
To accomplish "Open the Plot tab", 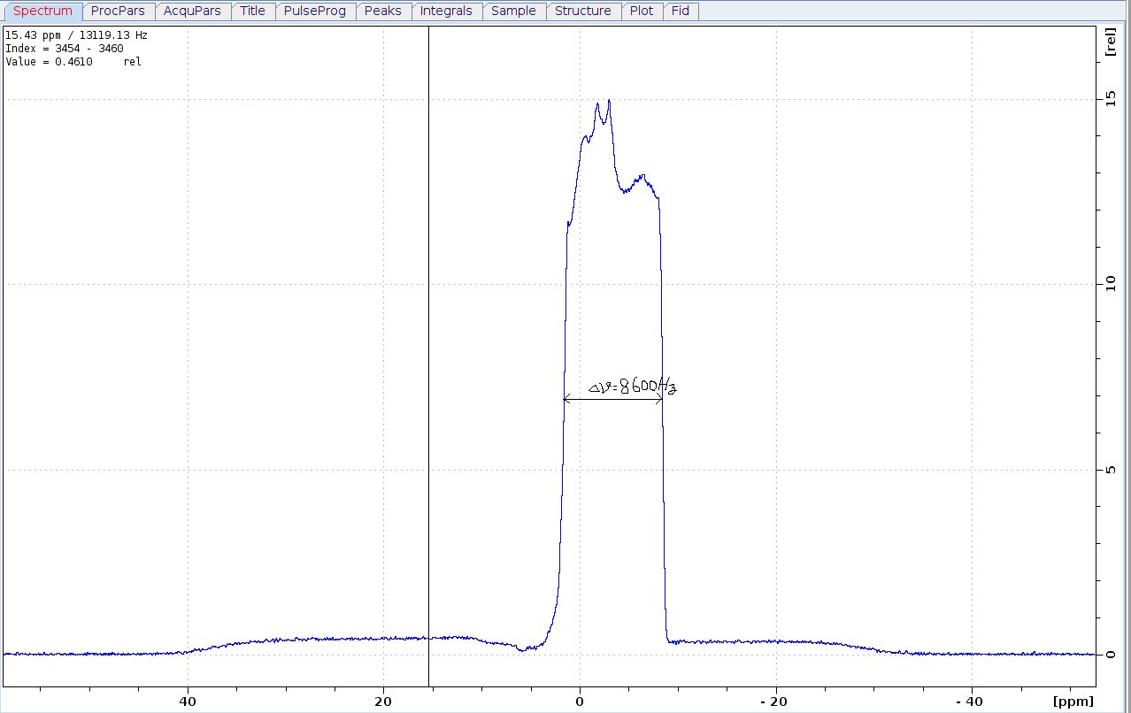I will click(642, 11).
